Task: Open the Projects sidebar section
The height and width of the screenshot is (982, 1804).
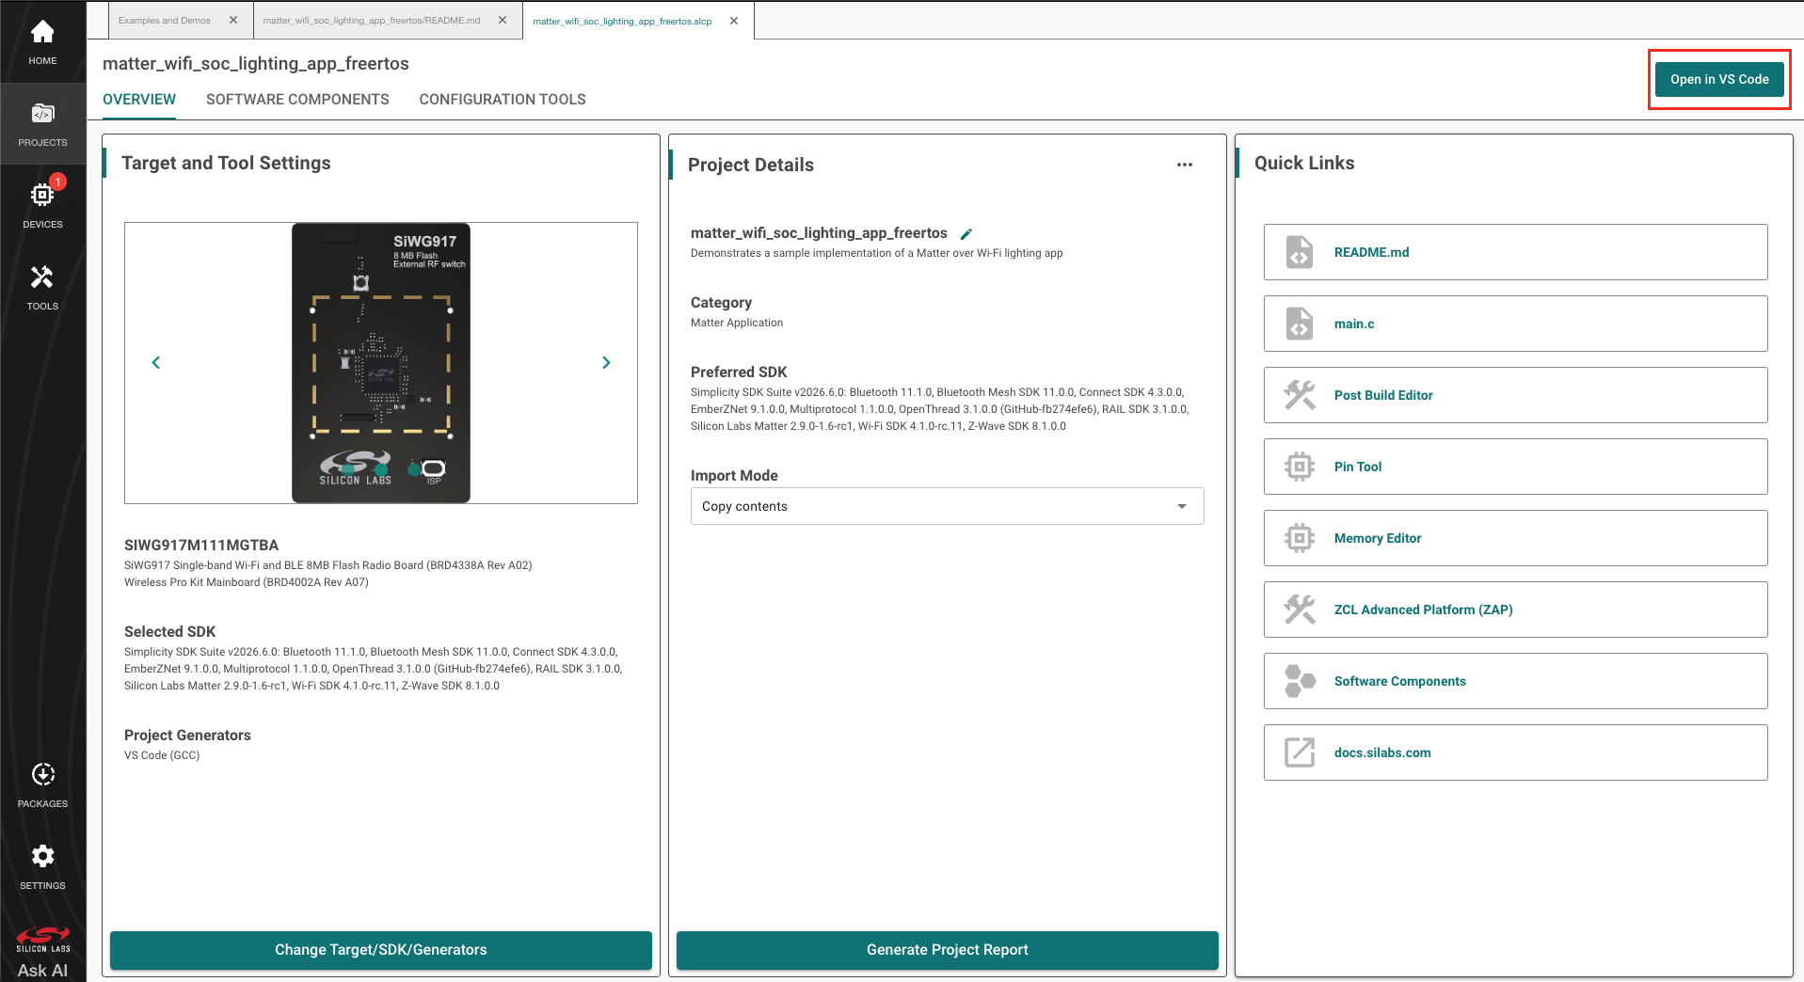Action: (42, 124)
